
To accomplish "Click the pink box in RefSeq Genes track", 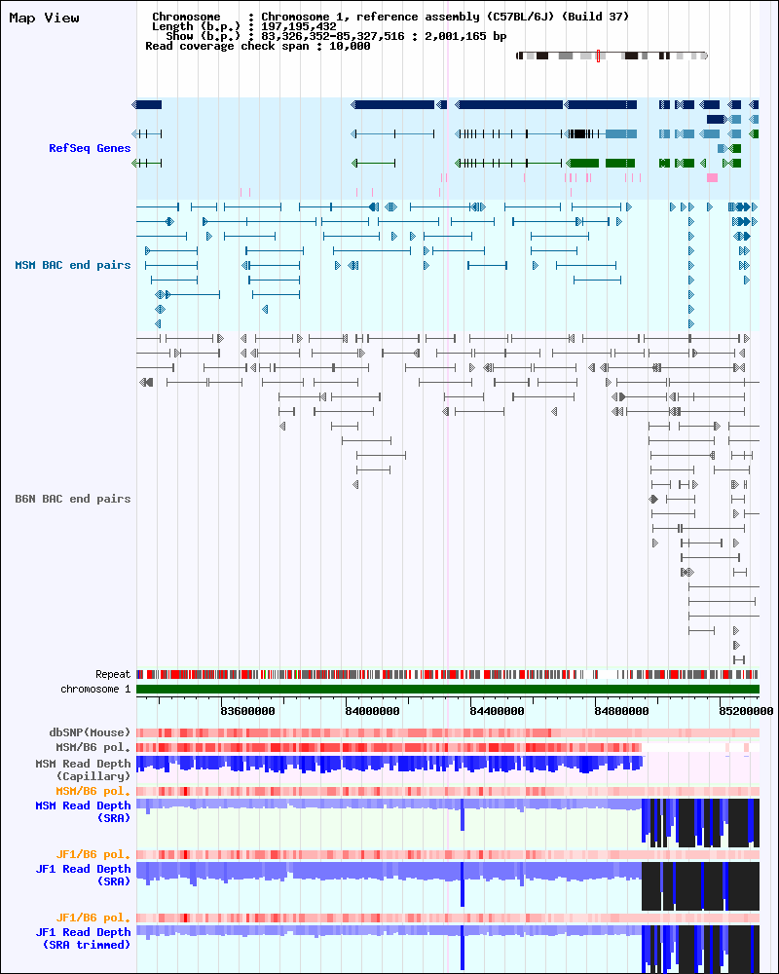I will point(712,177).
